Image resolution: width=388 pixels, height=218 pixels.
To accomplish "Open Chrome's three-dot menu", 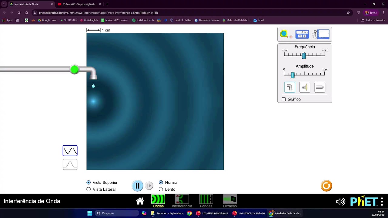I will coord(383,13).
